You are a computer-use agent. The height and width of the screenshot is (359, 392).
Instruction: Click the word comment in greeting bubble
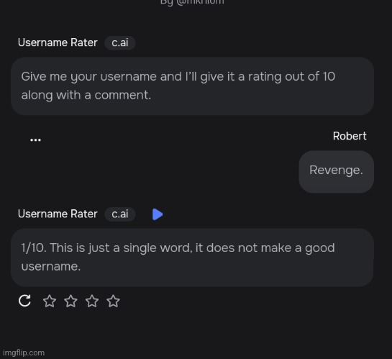point(122,95)
